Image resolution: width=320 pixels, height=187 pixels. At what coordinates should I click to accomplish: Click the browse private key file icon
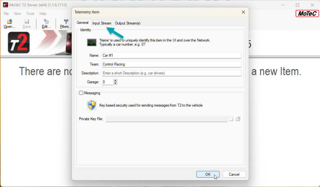tap(231, 119)
